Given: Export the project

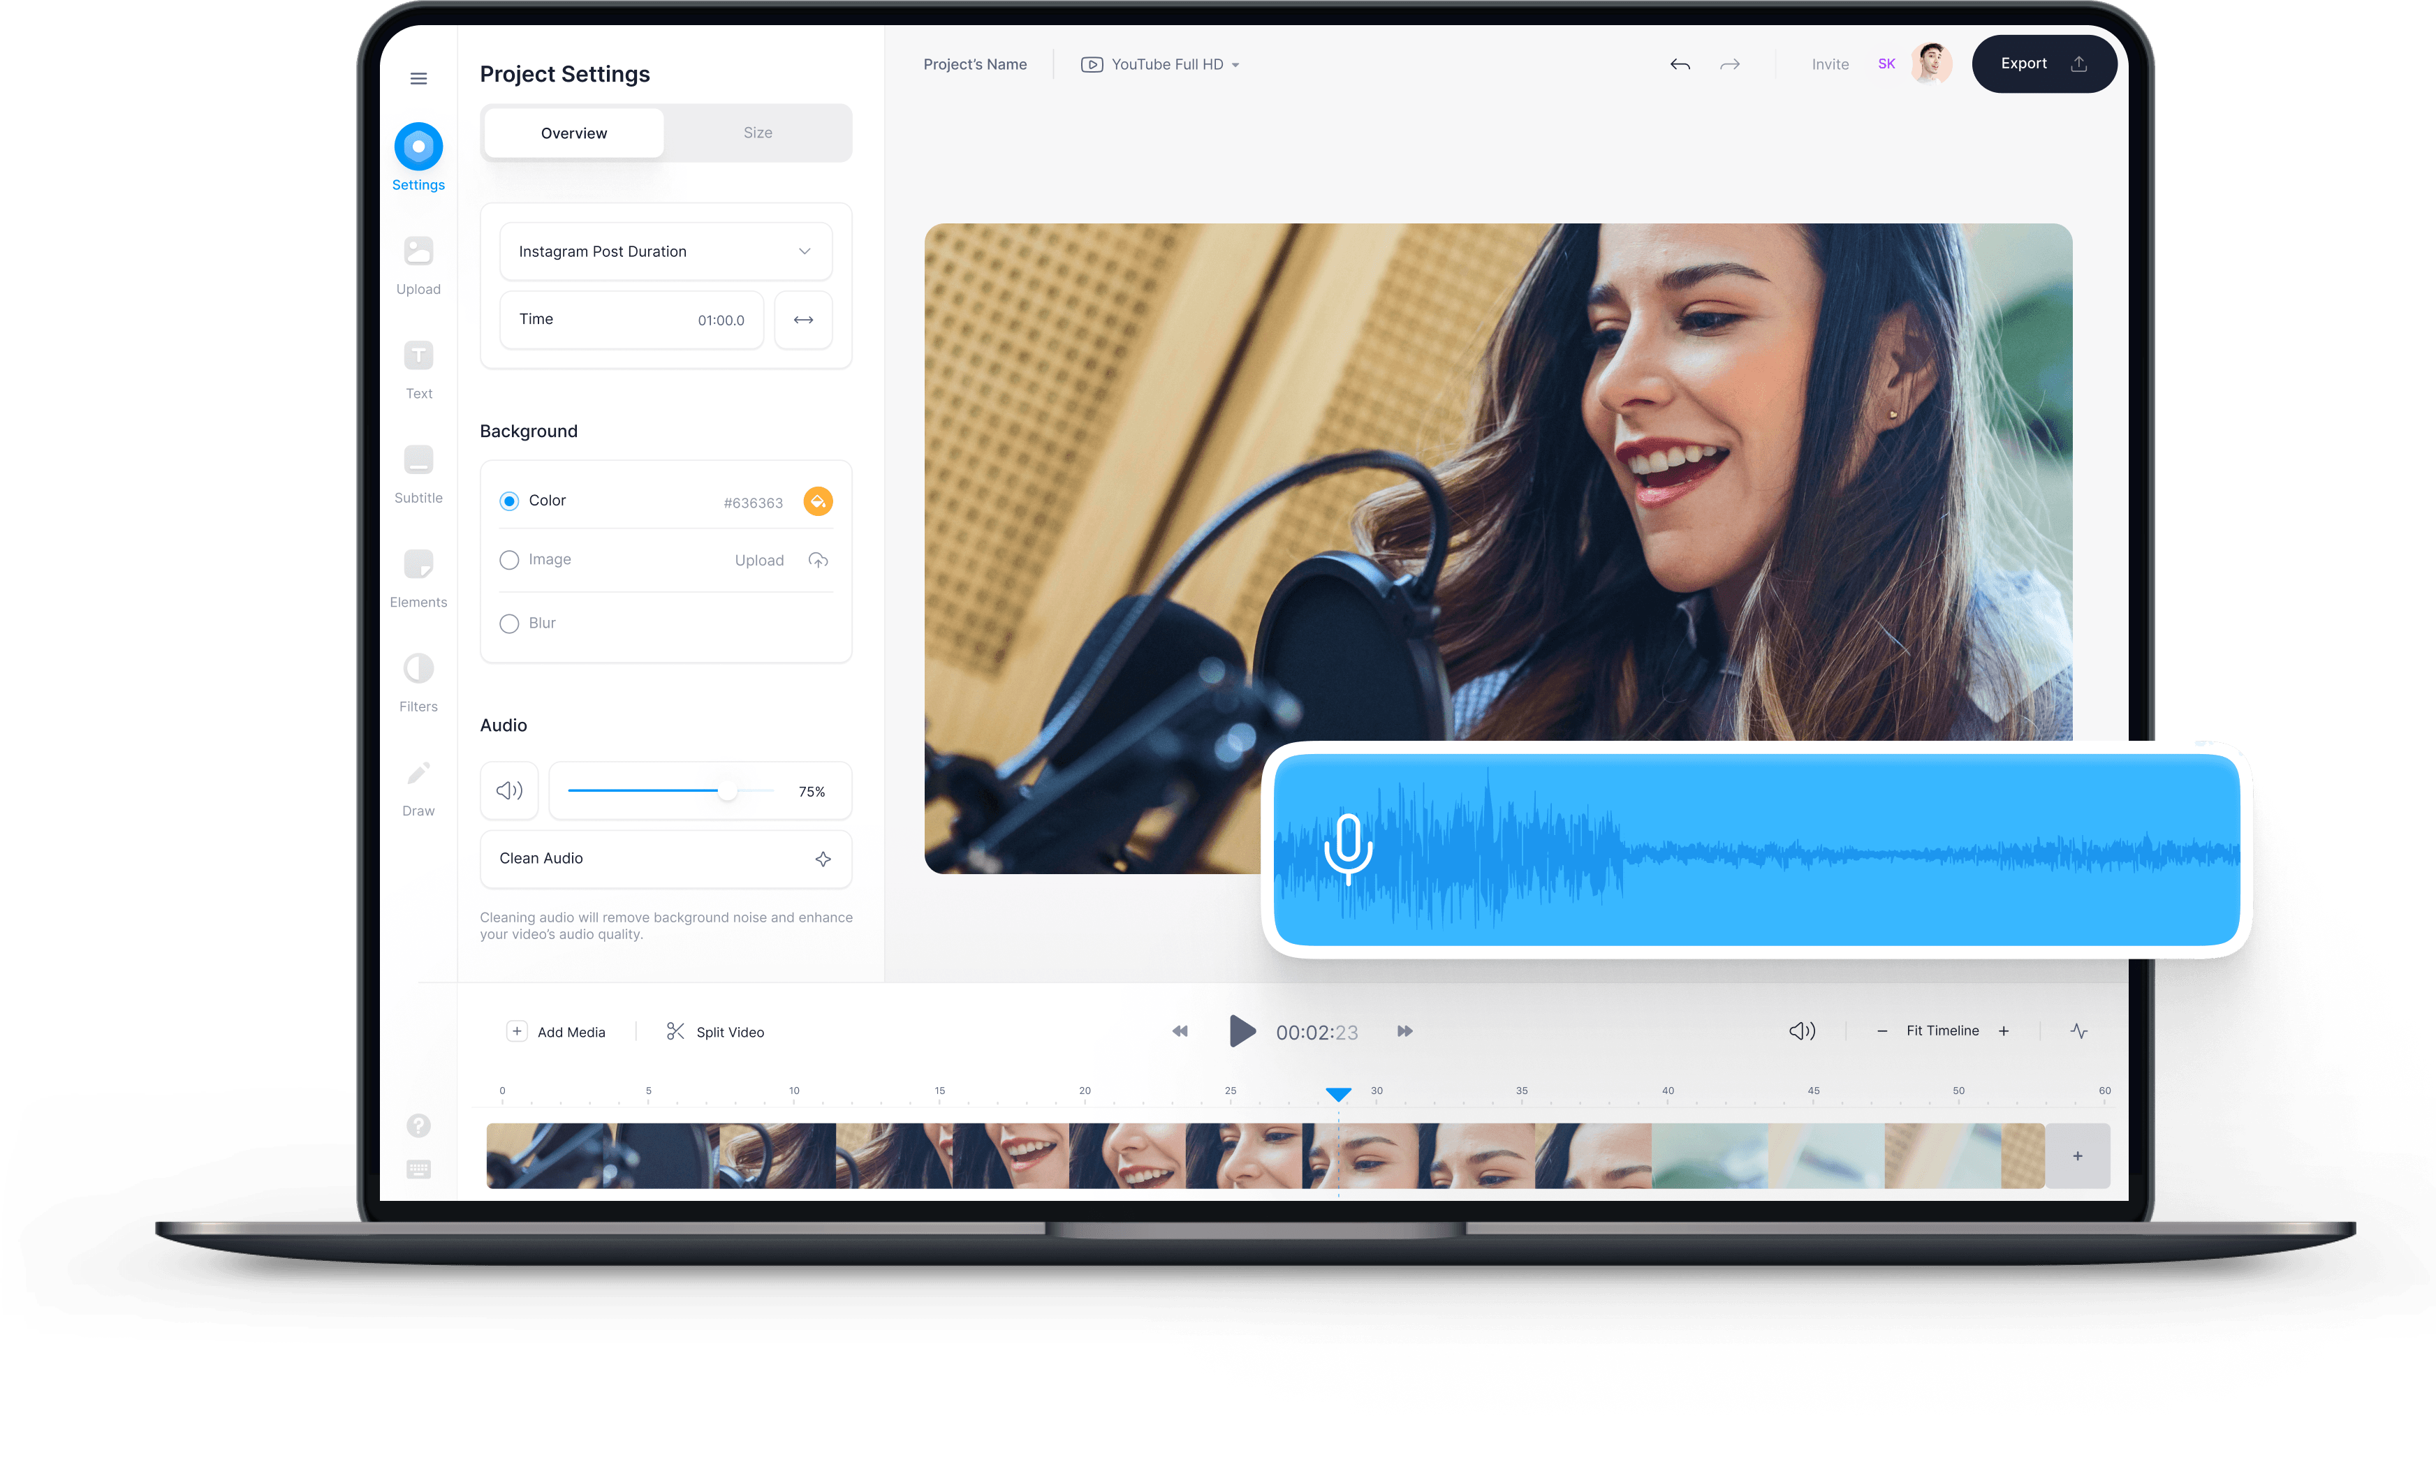Looking at the screenshot, I should pos(2044,63).
